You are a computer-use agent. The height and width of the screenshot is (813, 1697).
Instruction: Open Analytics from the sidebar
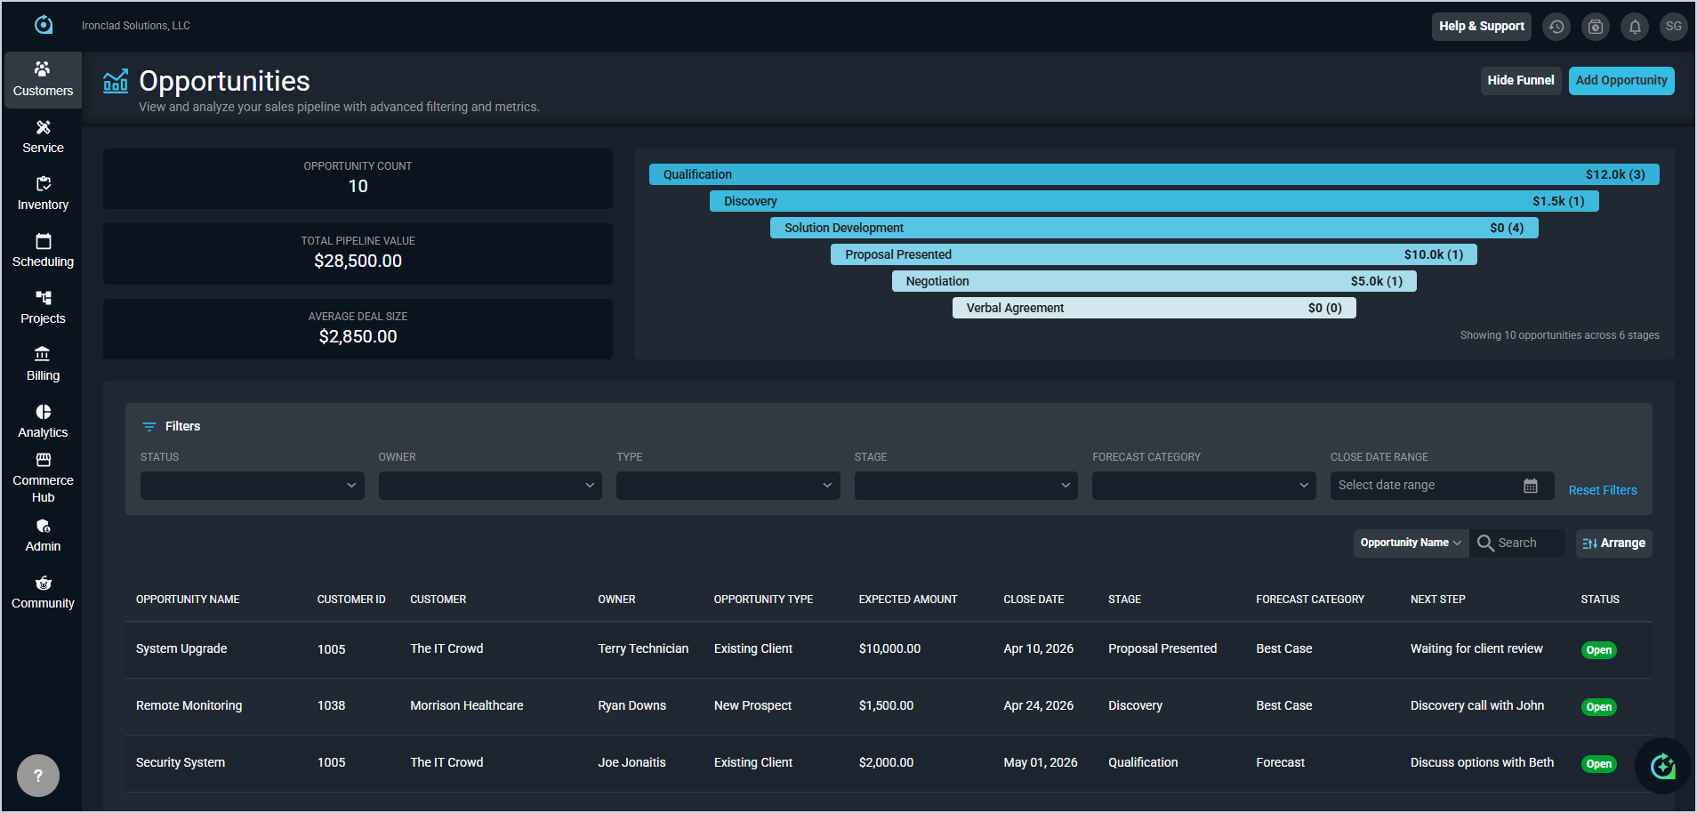click(x=43, y=421)
